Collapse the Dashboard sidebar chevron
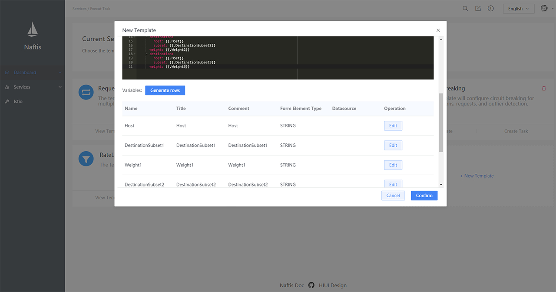The width and height of the screenshot is (556, 292). (x=60, y=73)
